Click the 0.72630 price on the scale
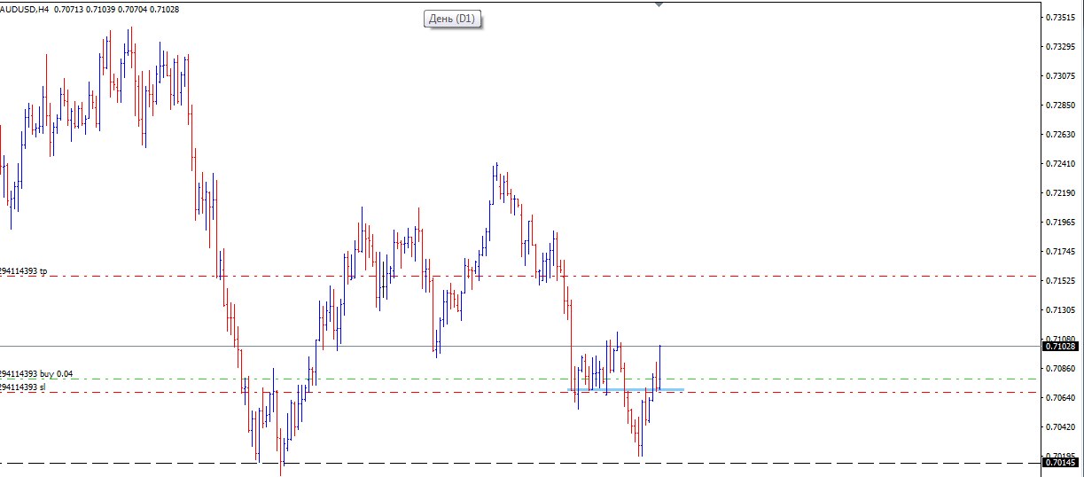 pos(1060,135)
